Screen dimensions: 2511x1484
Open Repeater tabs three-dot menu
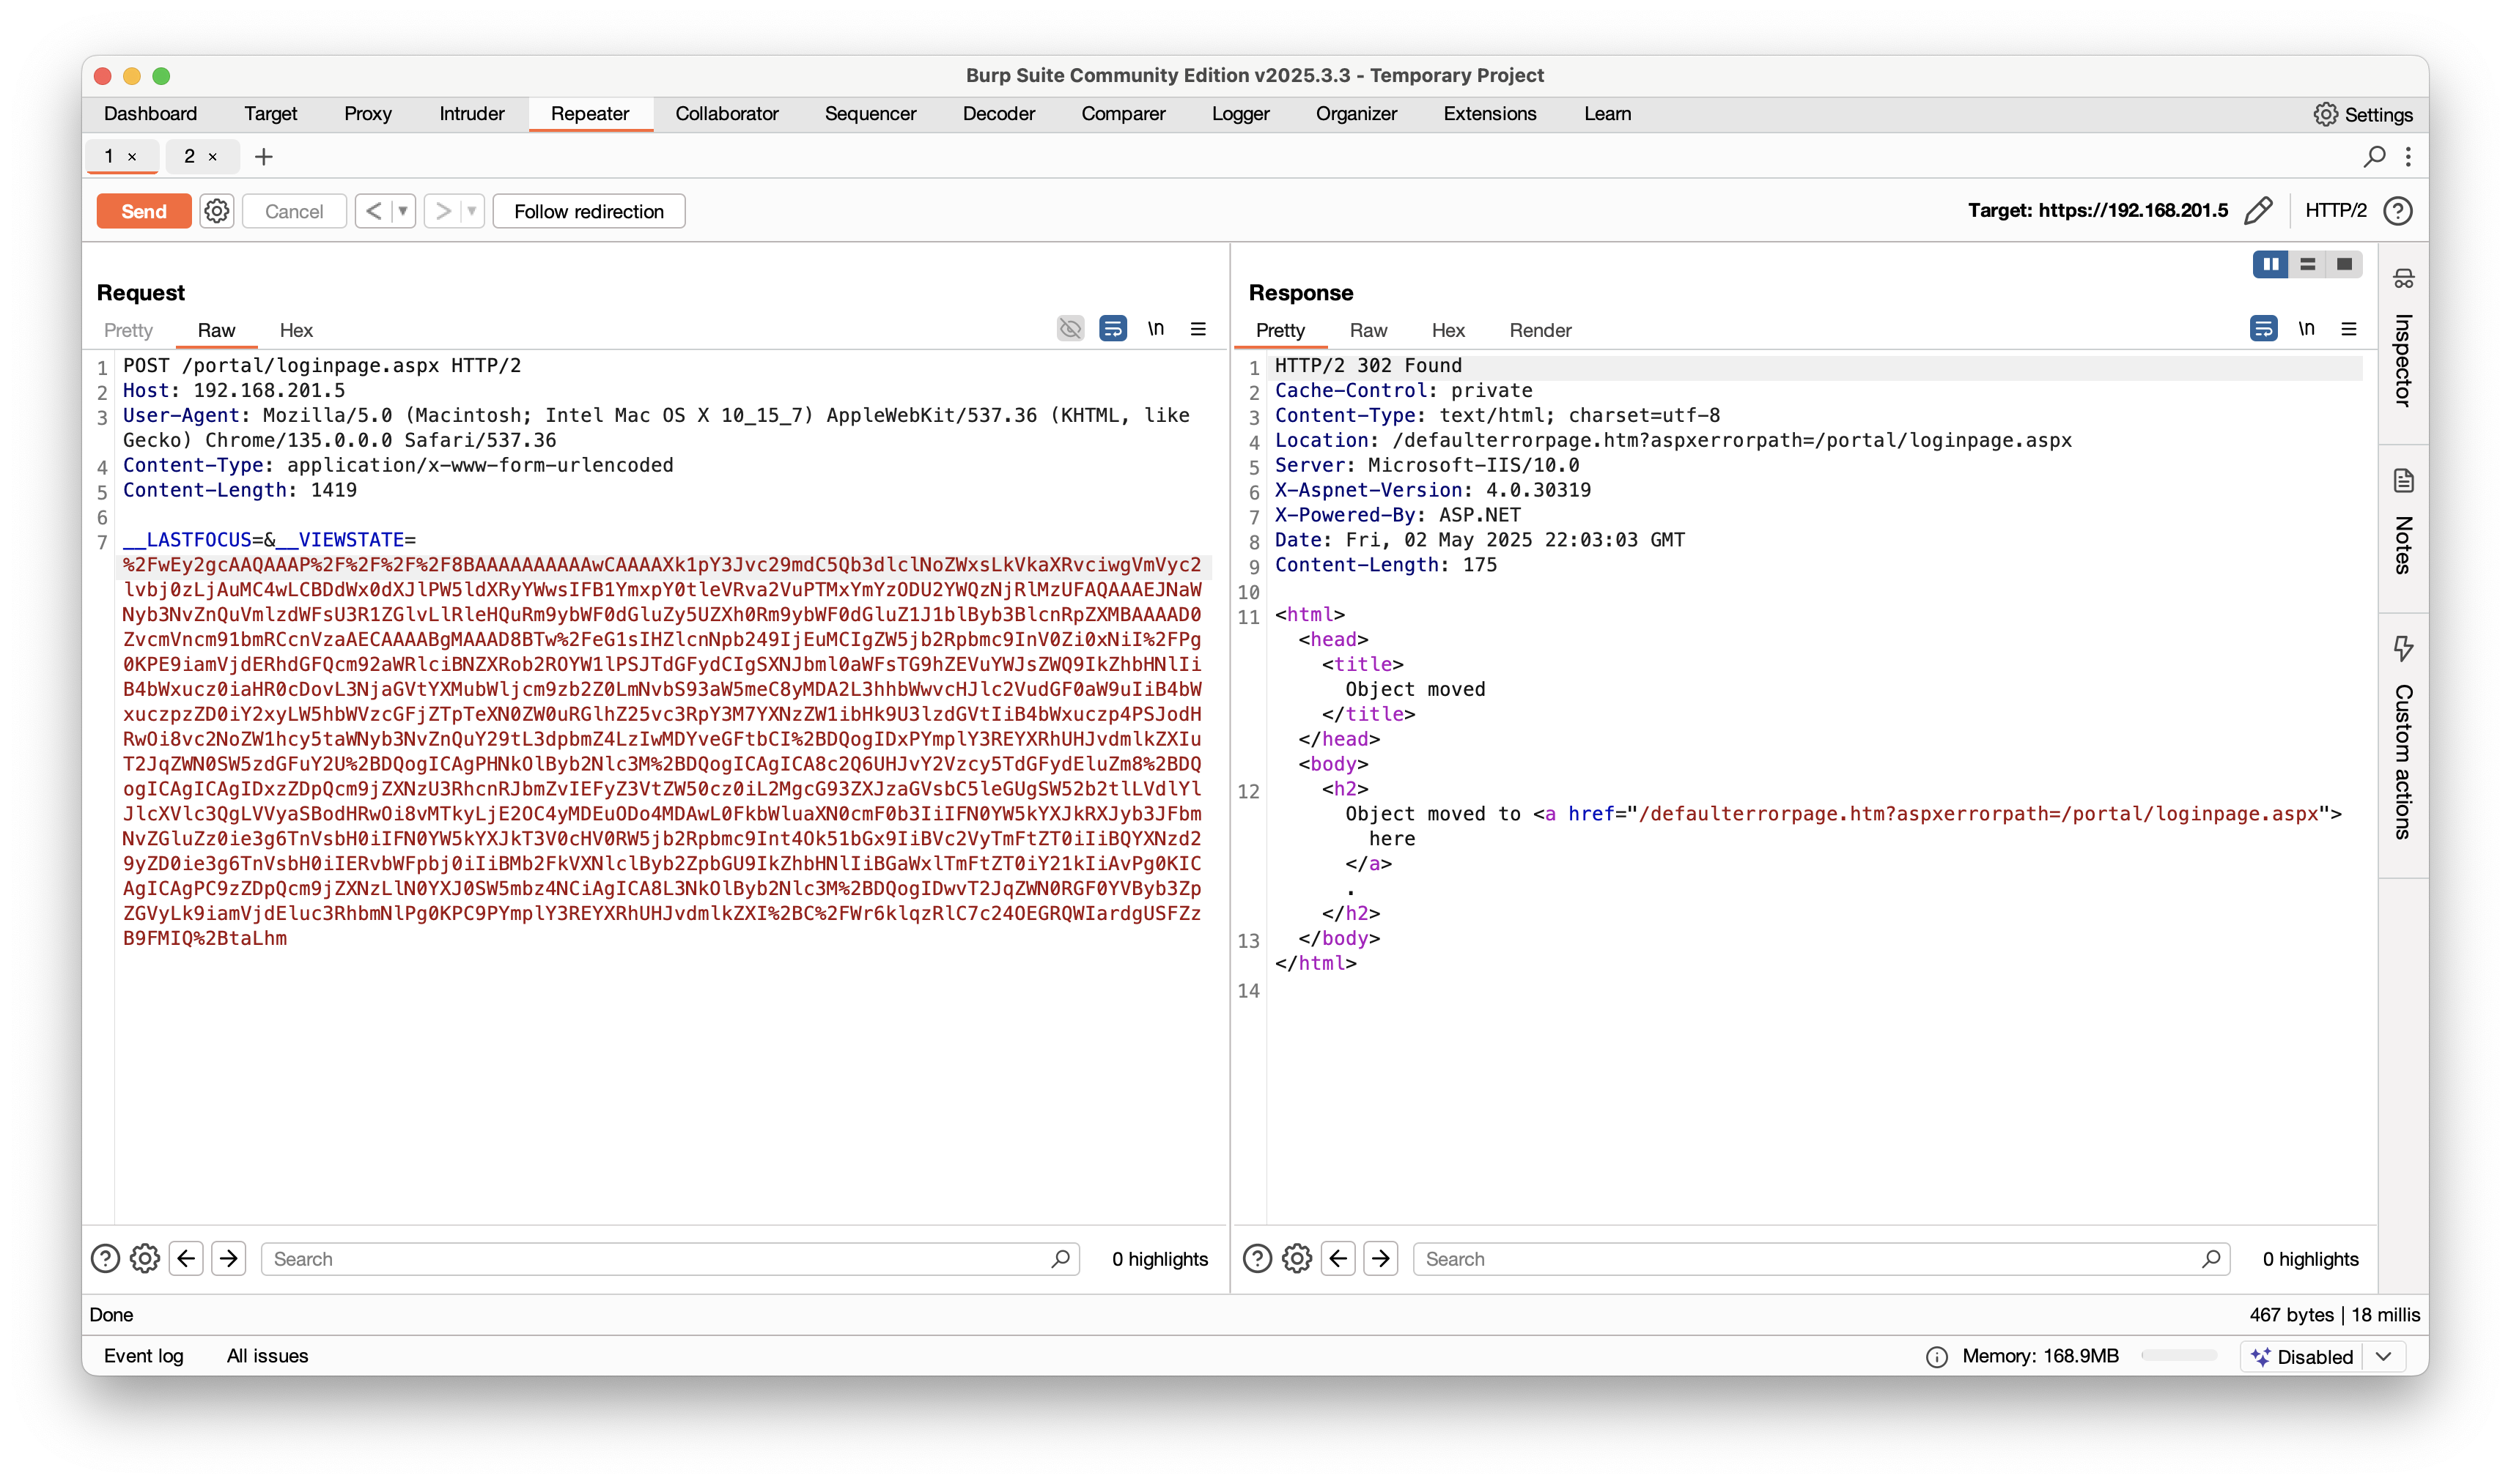[x=2408, y=156]
